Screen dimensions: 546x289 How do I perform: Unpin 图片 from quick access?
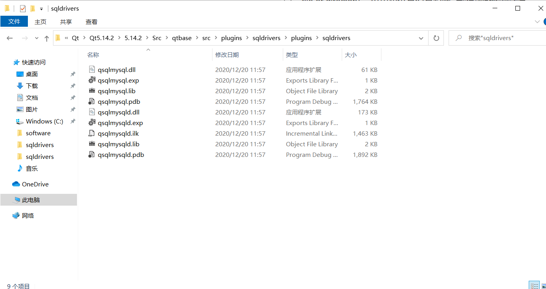(x=73, y=109)
